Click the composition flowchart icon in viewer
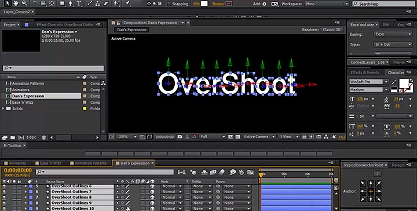The image size is (417, 211). coord(326,137)
